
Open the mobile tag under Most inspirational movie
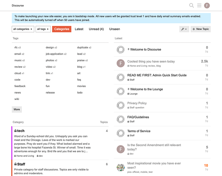[x=144, y=172]
